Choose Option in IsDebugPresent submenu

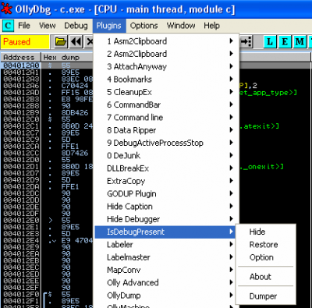(x=266, y=257)
